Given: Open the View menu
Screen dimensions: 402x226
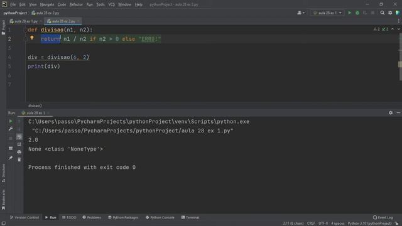Looking at the screenshot, I should tap(33, 4).
